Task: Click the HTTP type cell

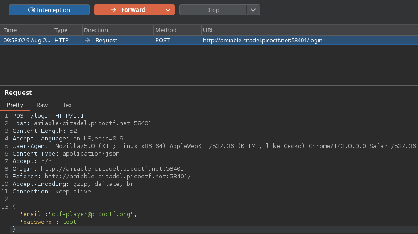Action: point(62,40)
